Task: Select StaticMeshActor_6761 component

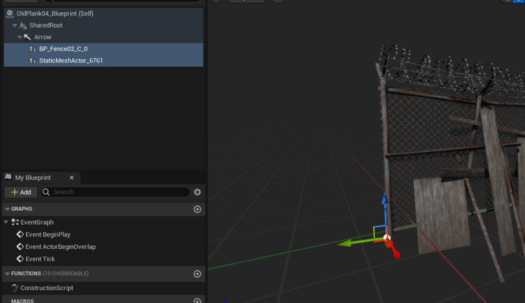Action: (104, 60)
